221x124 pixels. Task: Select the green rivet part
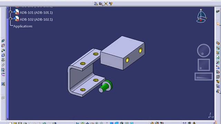(106, 86)
